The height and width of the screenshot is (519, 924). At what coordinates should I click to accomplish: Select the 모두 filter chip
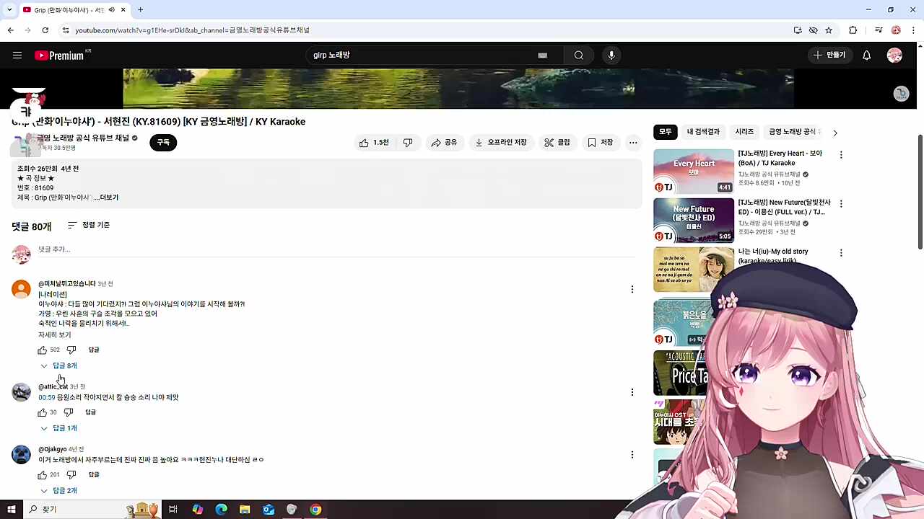[665, 132]
